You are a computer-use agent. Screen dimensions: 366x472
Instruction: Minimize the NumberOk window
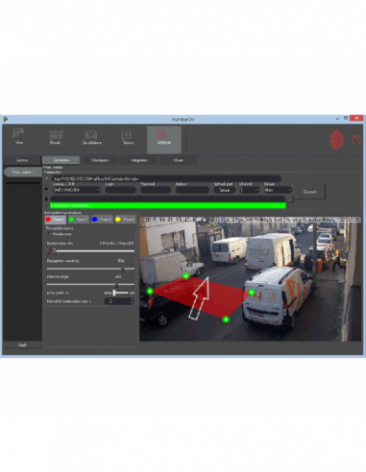337,119
